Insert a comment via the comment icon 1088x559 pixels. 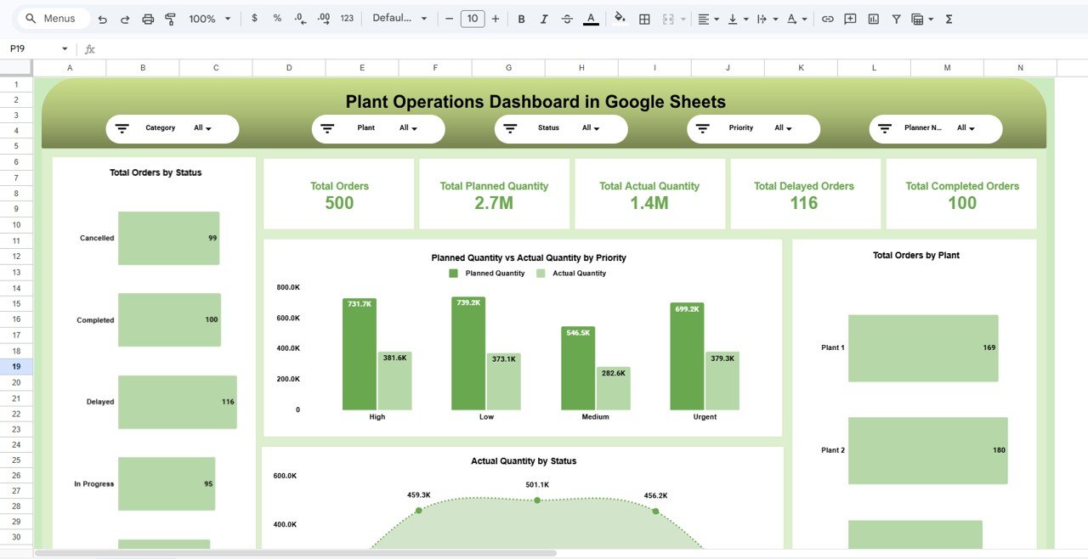(x=849, y=18)
